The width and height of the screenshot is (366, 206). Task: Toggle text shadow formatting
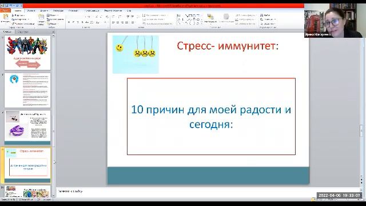pos(82,22)
